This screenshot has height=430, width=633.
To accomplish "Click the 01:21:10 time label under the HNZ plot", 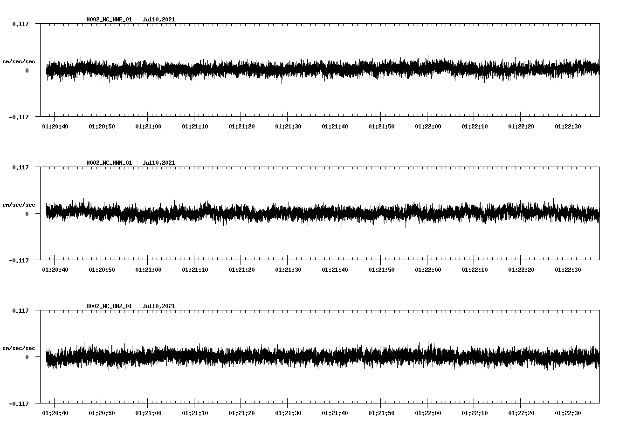I will pyautogui.click(x=195, y=413).
